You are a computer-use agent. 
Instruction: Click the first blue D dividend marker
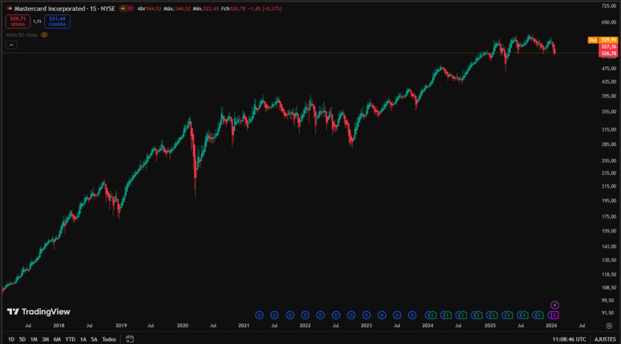pos(259,315)
